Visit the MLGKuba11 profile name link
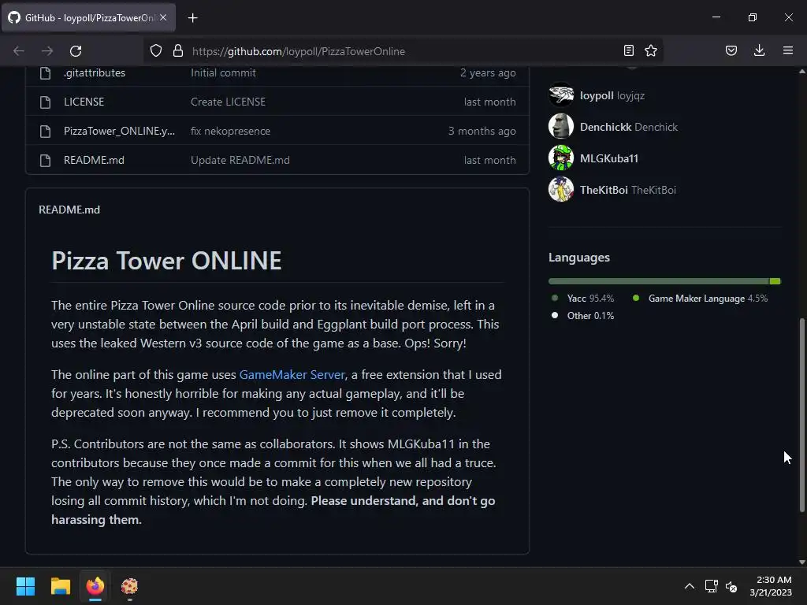The height and width of the screenshot is (605, 807). coord(609,158)
